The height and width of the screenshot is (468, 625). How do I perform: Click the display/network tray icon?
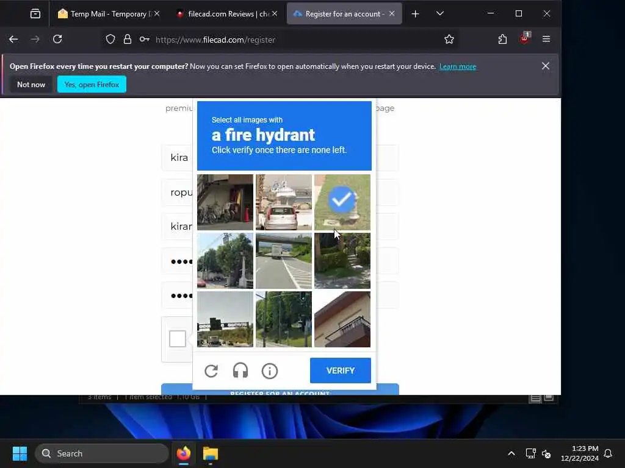tap(530, 453)
